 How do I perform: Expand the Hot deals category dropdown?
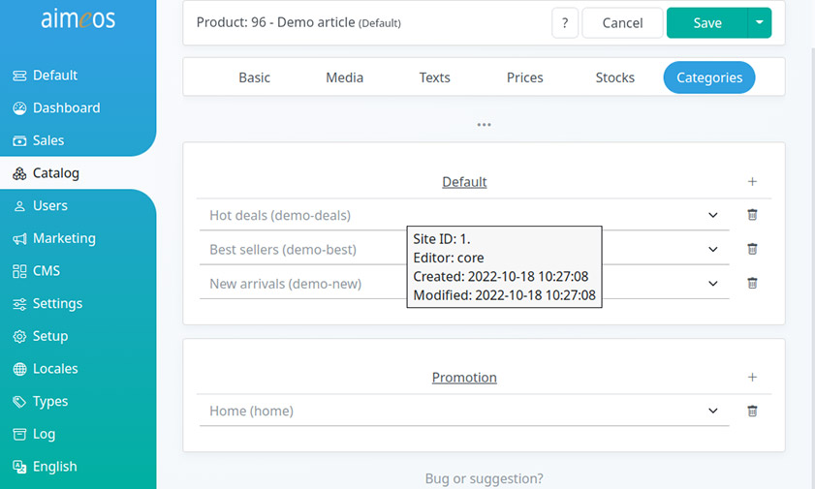pyautogui.click(x=712, y=215)
